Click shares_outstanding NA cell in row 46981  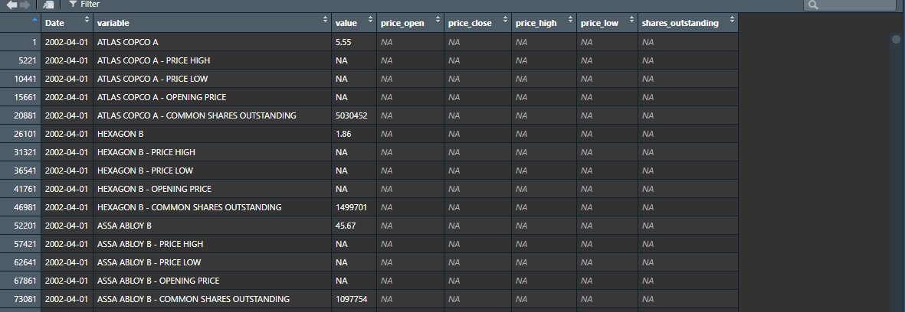click(688, 207)
